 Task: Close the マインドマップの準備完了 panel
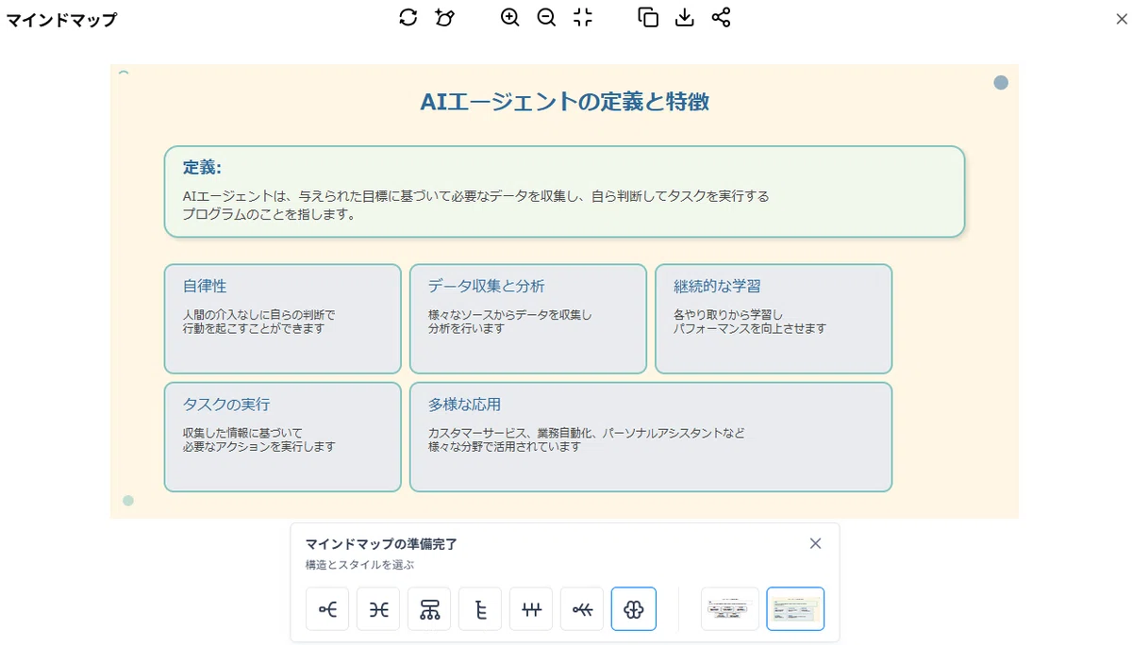click(816, 543)
